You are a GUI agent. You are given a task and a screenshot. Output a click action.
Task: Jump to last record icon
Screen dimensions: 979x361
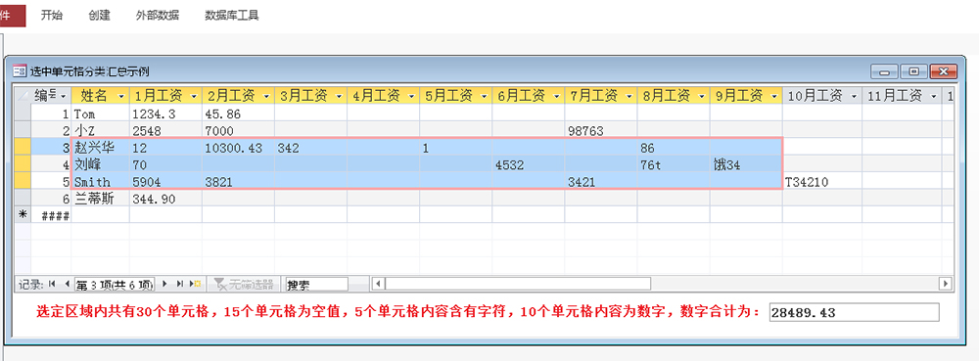click(x=180, y=284)
